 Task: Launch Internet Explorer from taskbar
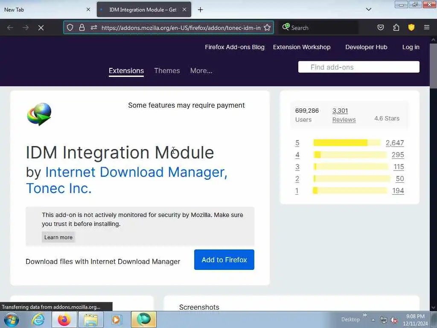[38, 319]
